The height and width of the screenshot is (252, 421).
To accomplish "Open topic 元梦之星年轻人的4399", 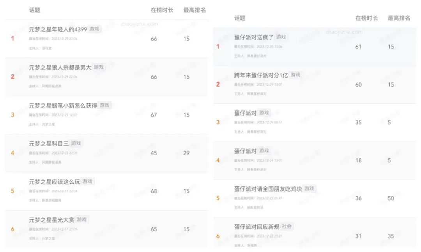I will click(x=58, y=29).
